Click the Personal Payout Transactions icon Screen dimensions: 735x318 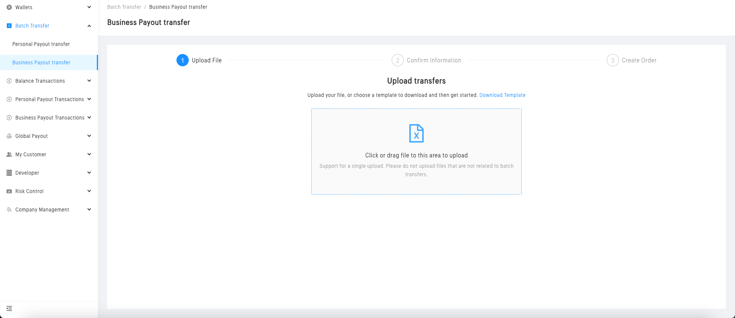click(9, 99)
